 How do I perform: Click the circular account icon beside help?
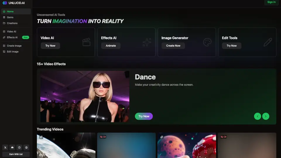26,147
